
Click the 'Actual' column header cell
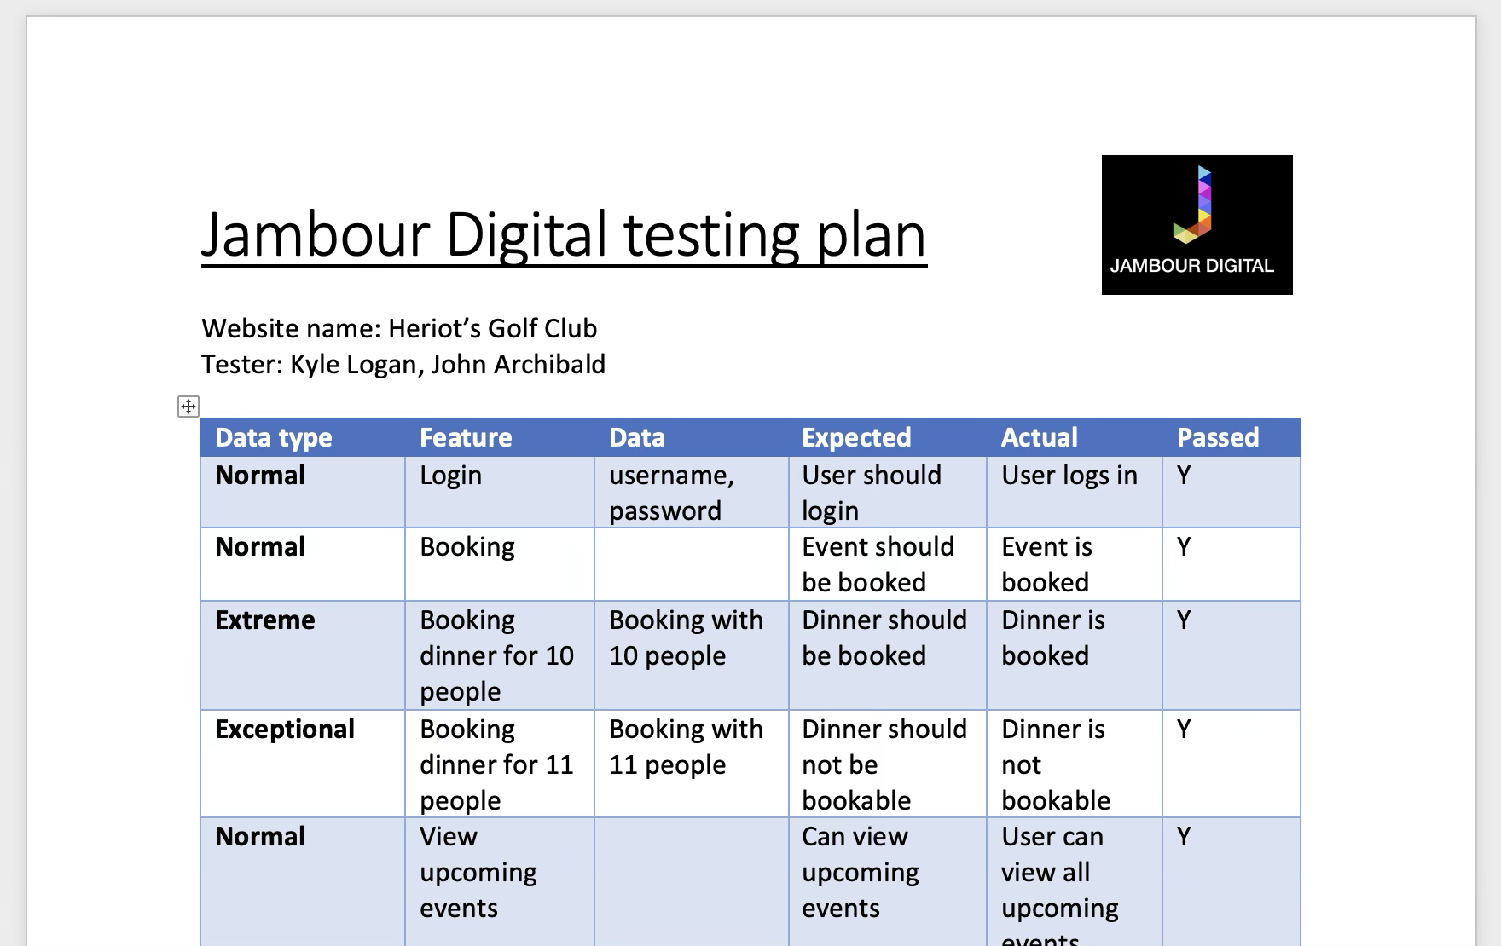[x=1039, y=437]
